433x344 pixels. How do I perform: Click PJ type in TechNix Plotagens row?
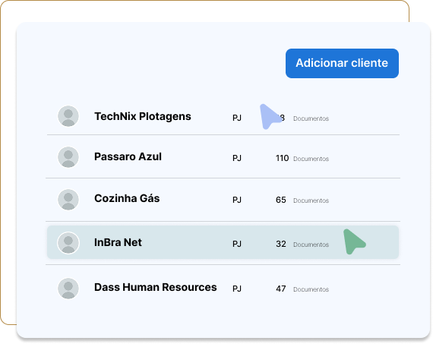point(237,118)
